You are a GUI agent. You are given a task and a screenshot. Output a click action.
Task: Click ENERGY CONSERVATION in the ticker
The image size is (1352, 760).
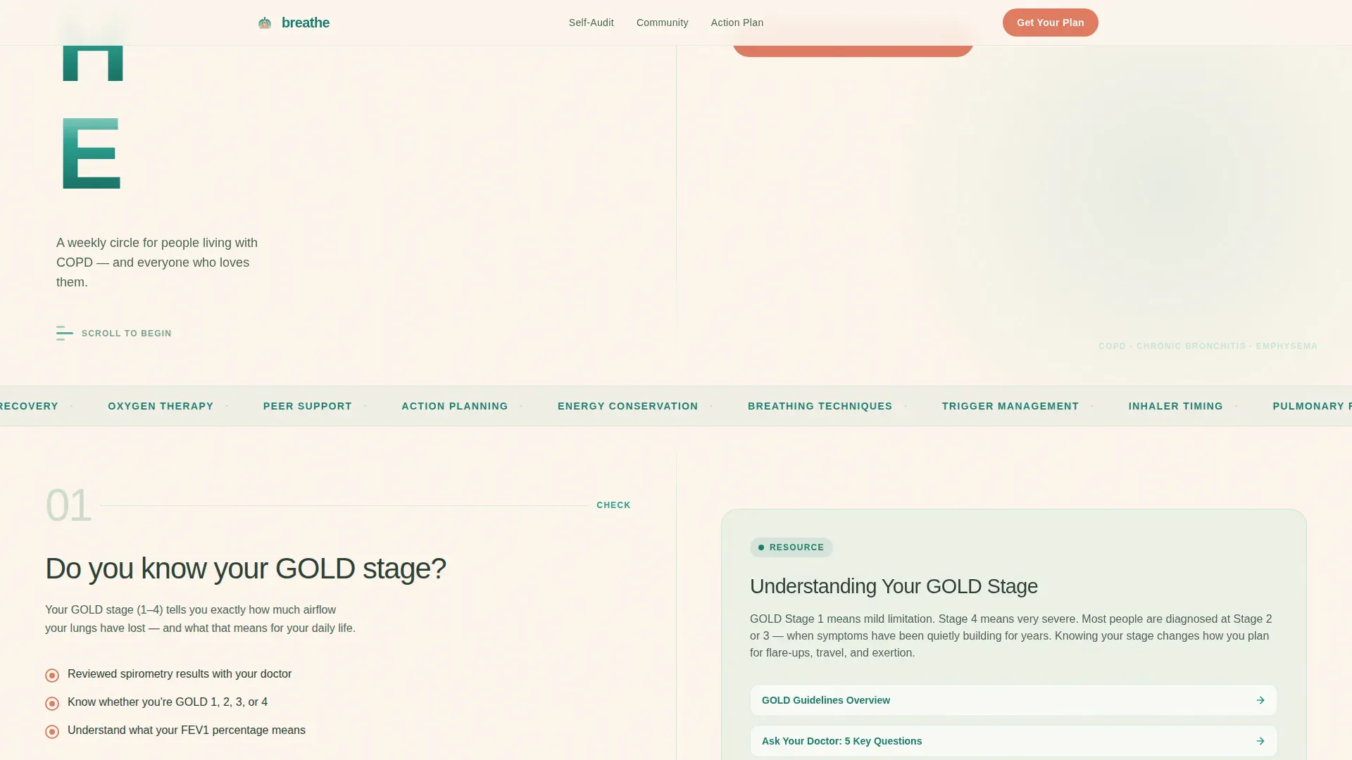[x=628, y=406]
